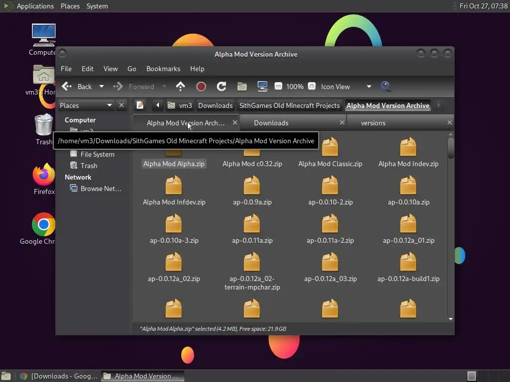
Task: Switch to the Downloads tab
Action: [271, 123]
